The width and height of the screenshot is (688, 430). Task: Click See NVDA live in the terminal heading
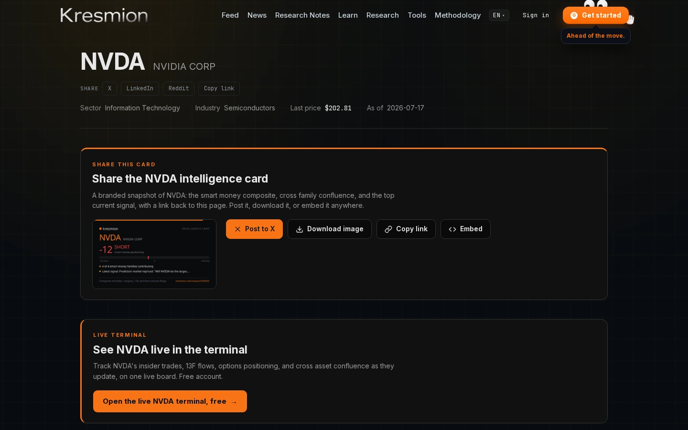click(x=170, y=350)
